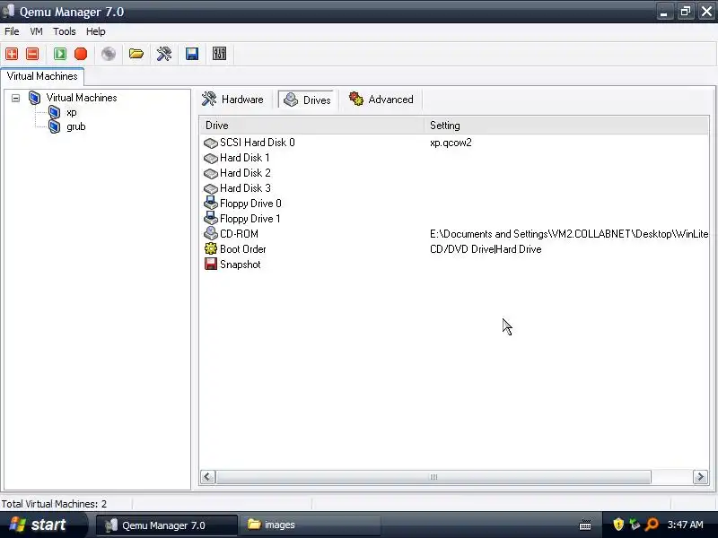Click Qemu Manager 7.0 taskbar button
Viewport: 718px width, 538px height.
pos(167,525)
